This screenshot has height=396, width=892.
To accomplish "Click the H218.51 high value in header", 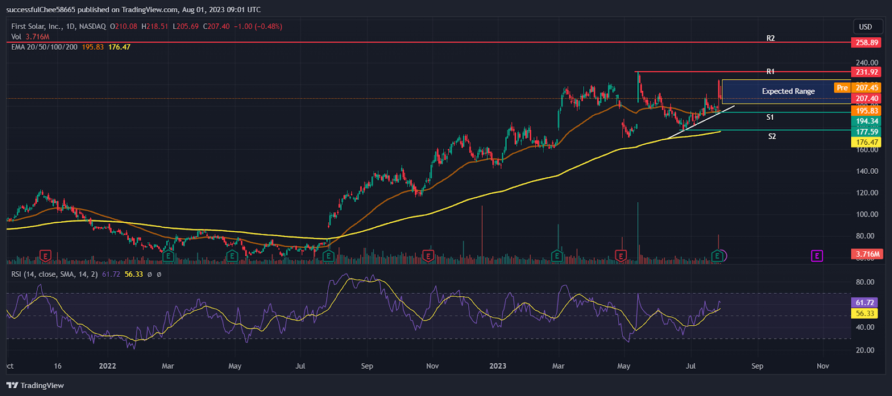I will [155, 26].
